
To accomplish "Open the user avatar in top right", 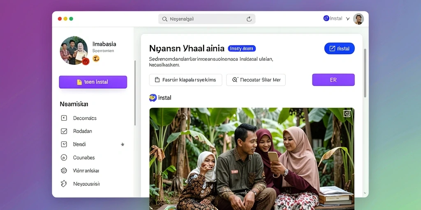I will [358, 19].
